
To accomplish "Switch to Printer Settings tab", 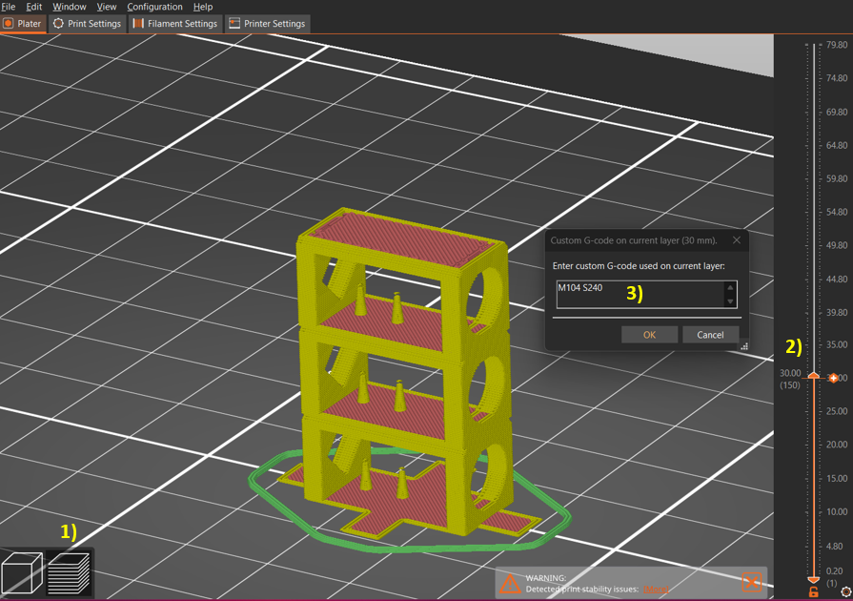I will coord(266,23).
